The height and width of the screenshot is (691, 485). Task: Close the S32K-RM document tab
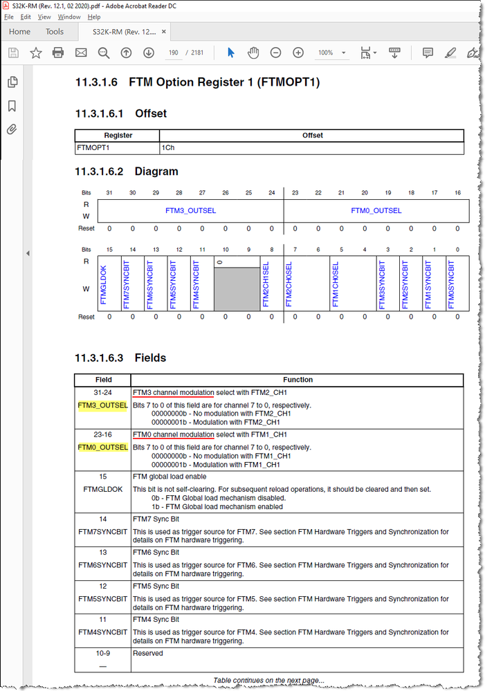pyautogui.click(x=163, y=32)
